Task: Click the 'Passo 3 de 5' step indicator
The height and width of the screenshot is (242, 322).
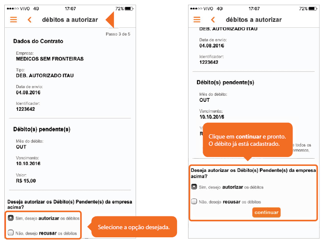Action: pos(118,34)
